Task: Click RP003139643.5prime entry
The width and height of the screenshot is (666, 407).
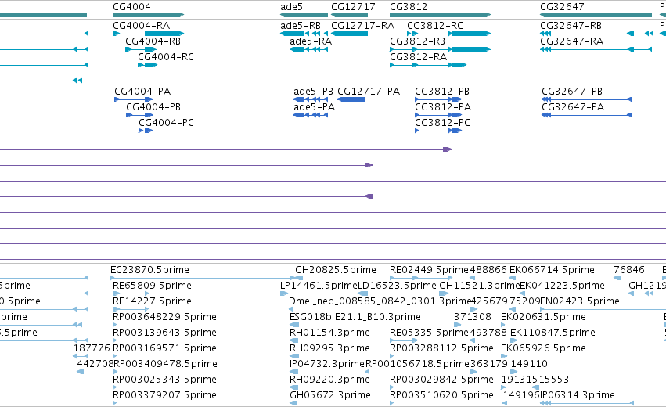Action: click(164, 333)
